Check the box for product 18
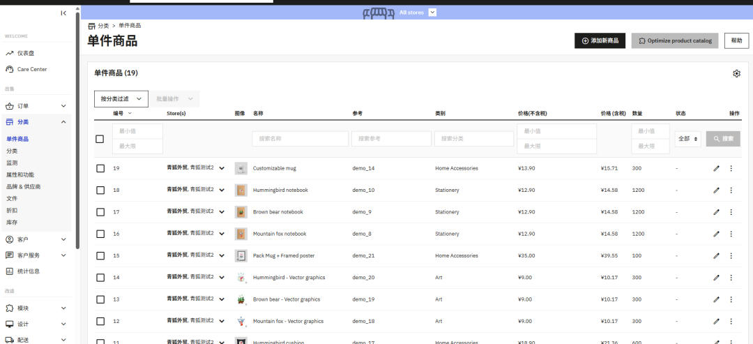Viewport: 753px width, 344px height. click(100, 190)
